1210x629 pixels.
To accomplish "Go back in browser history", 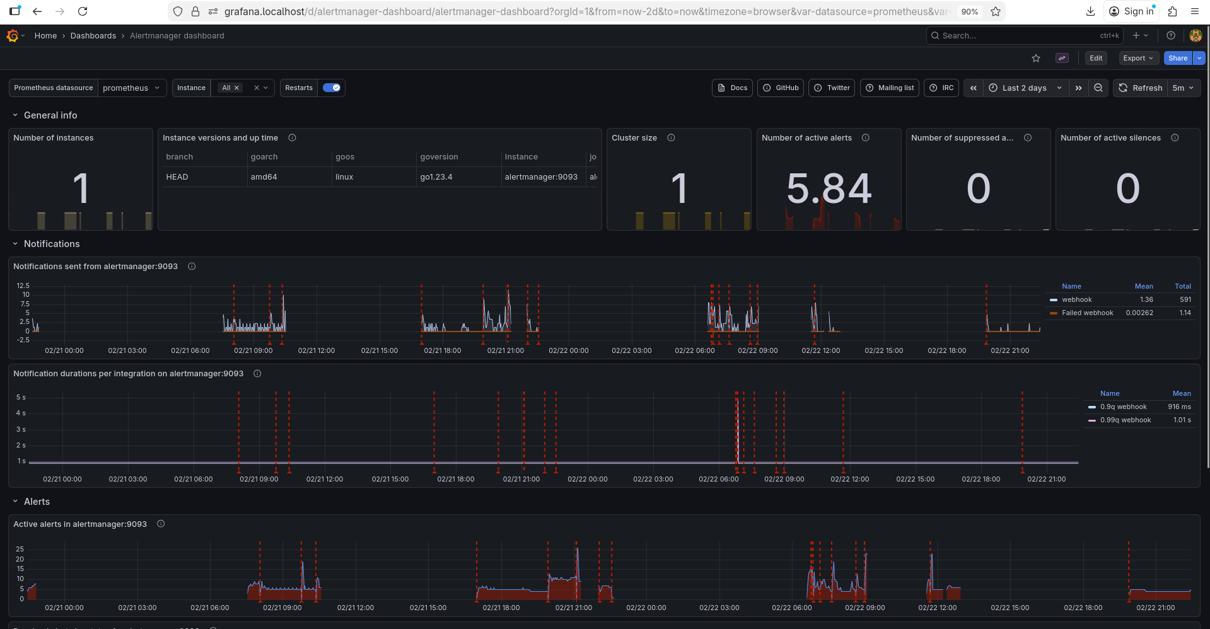I will click(37, 11).
